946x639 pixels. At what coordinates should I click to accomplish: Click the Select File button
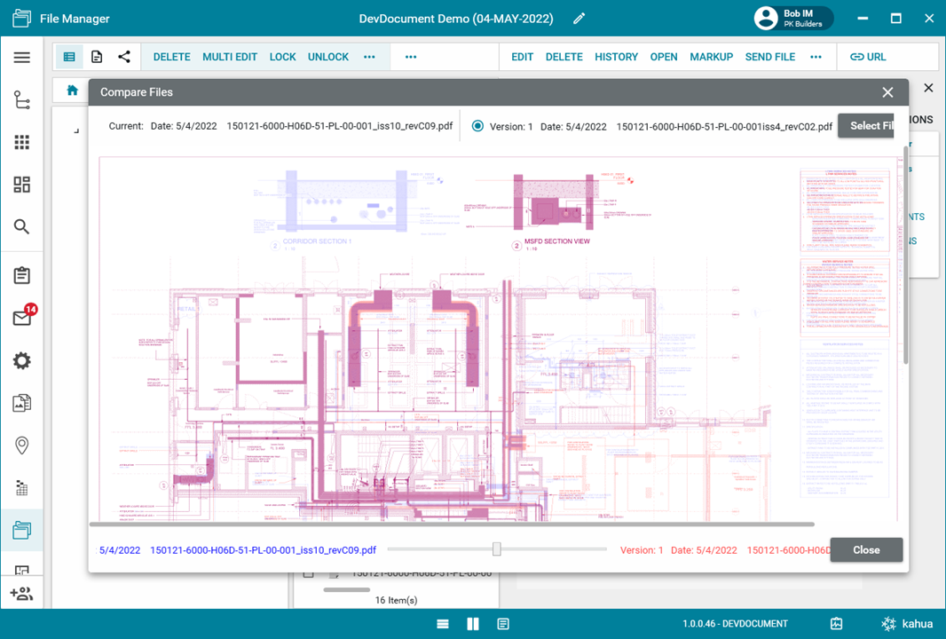[x=868, y=126]
